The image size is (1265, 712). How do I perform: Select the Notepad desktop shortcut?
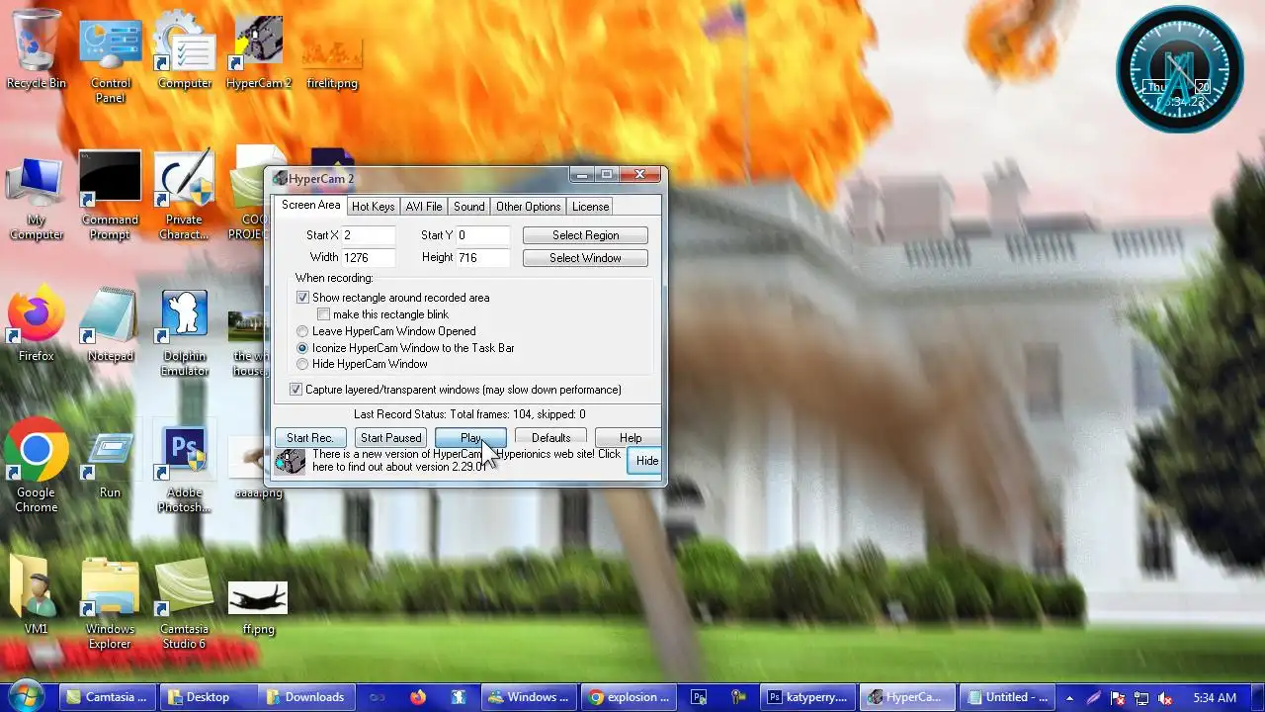click(x=111, y=324)
